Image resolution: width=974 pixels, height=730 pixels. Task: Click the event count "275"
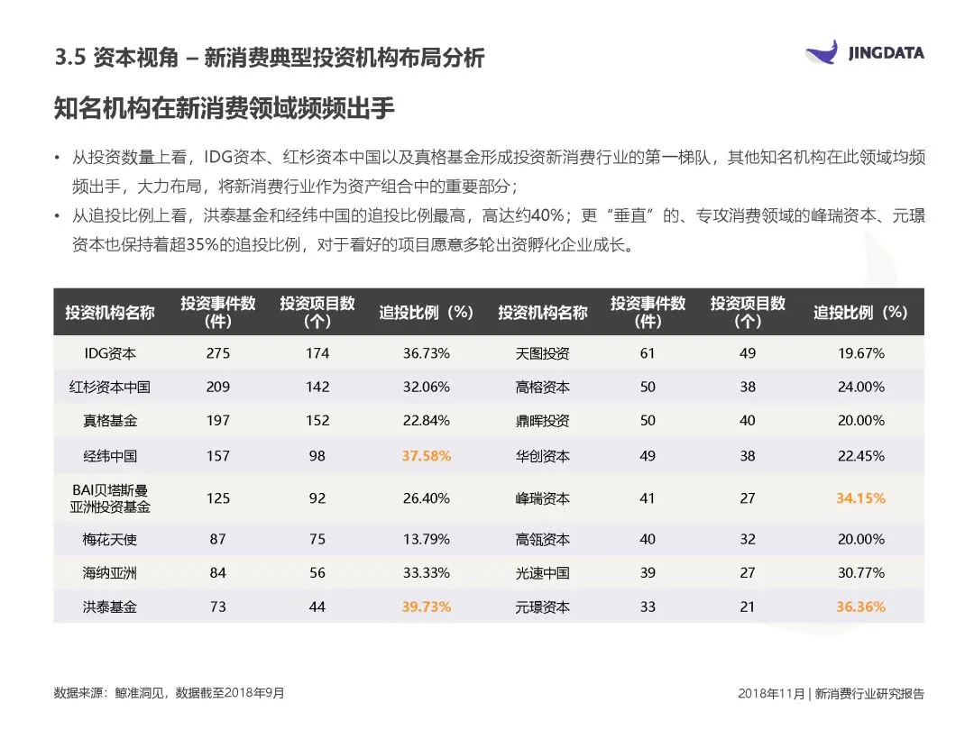tap(218, 353)
